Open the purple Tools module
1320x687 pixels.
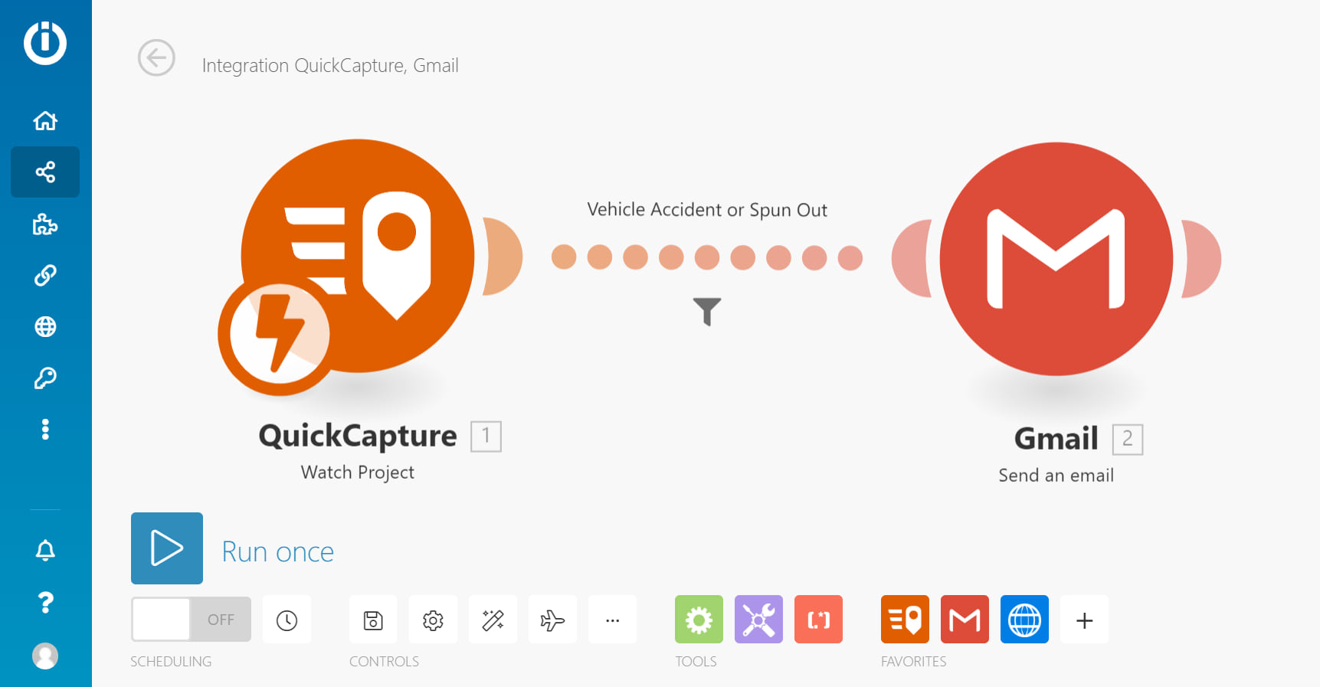pos(758,619)
